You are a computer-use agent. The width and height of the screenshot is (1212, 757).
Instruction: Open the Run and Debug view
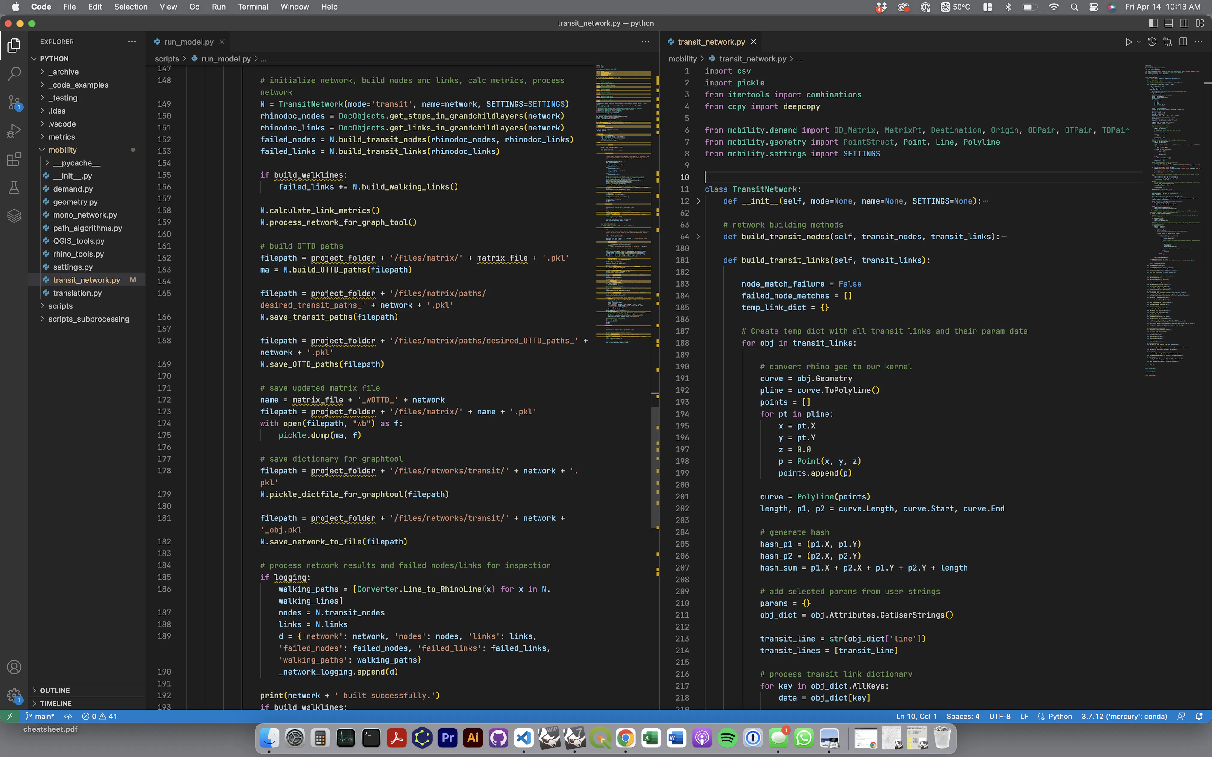[x=14, y=131]
